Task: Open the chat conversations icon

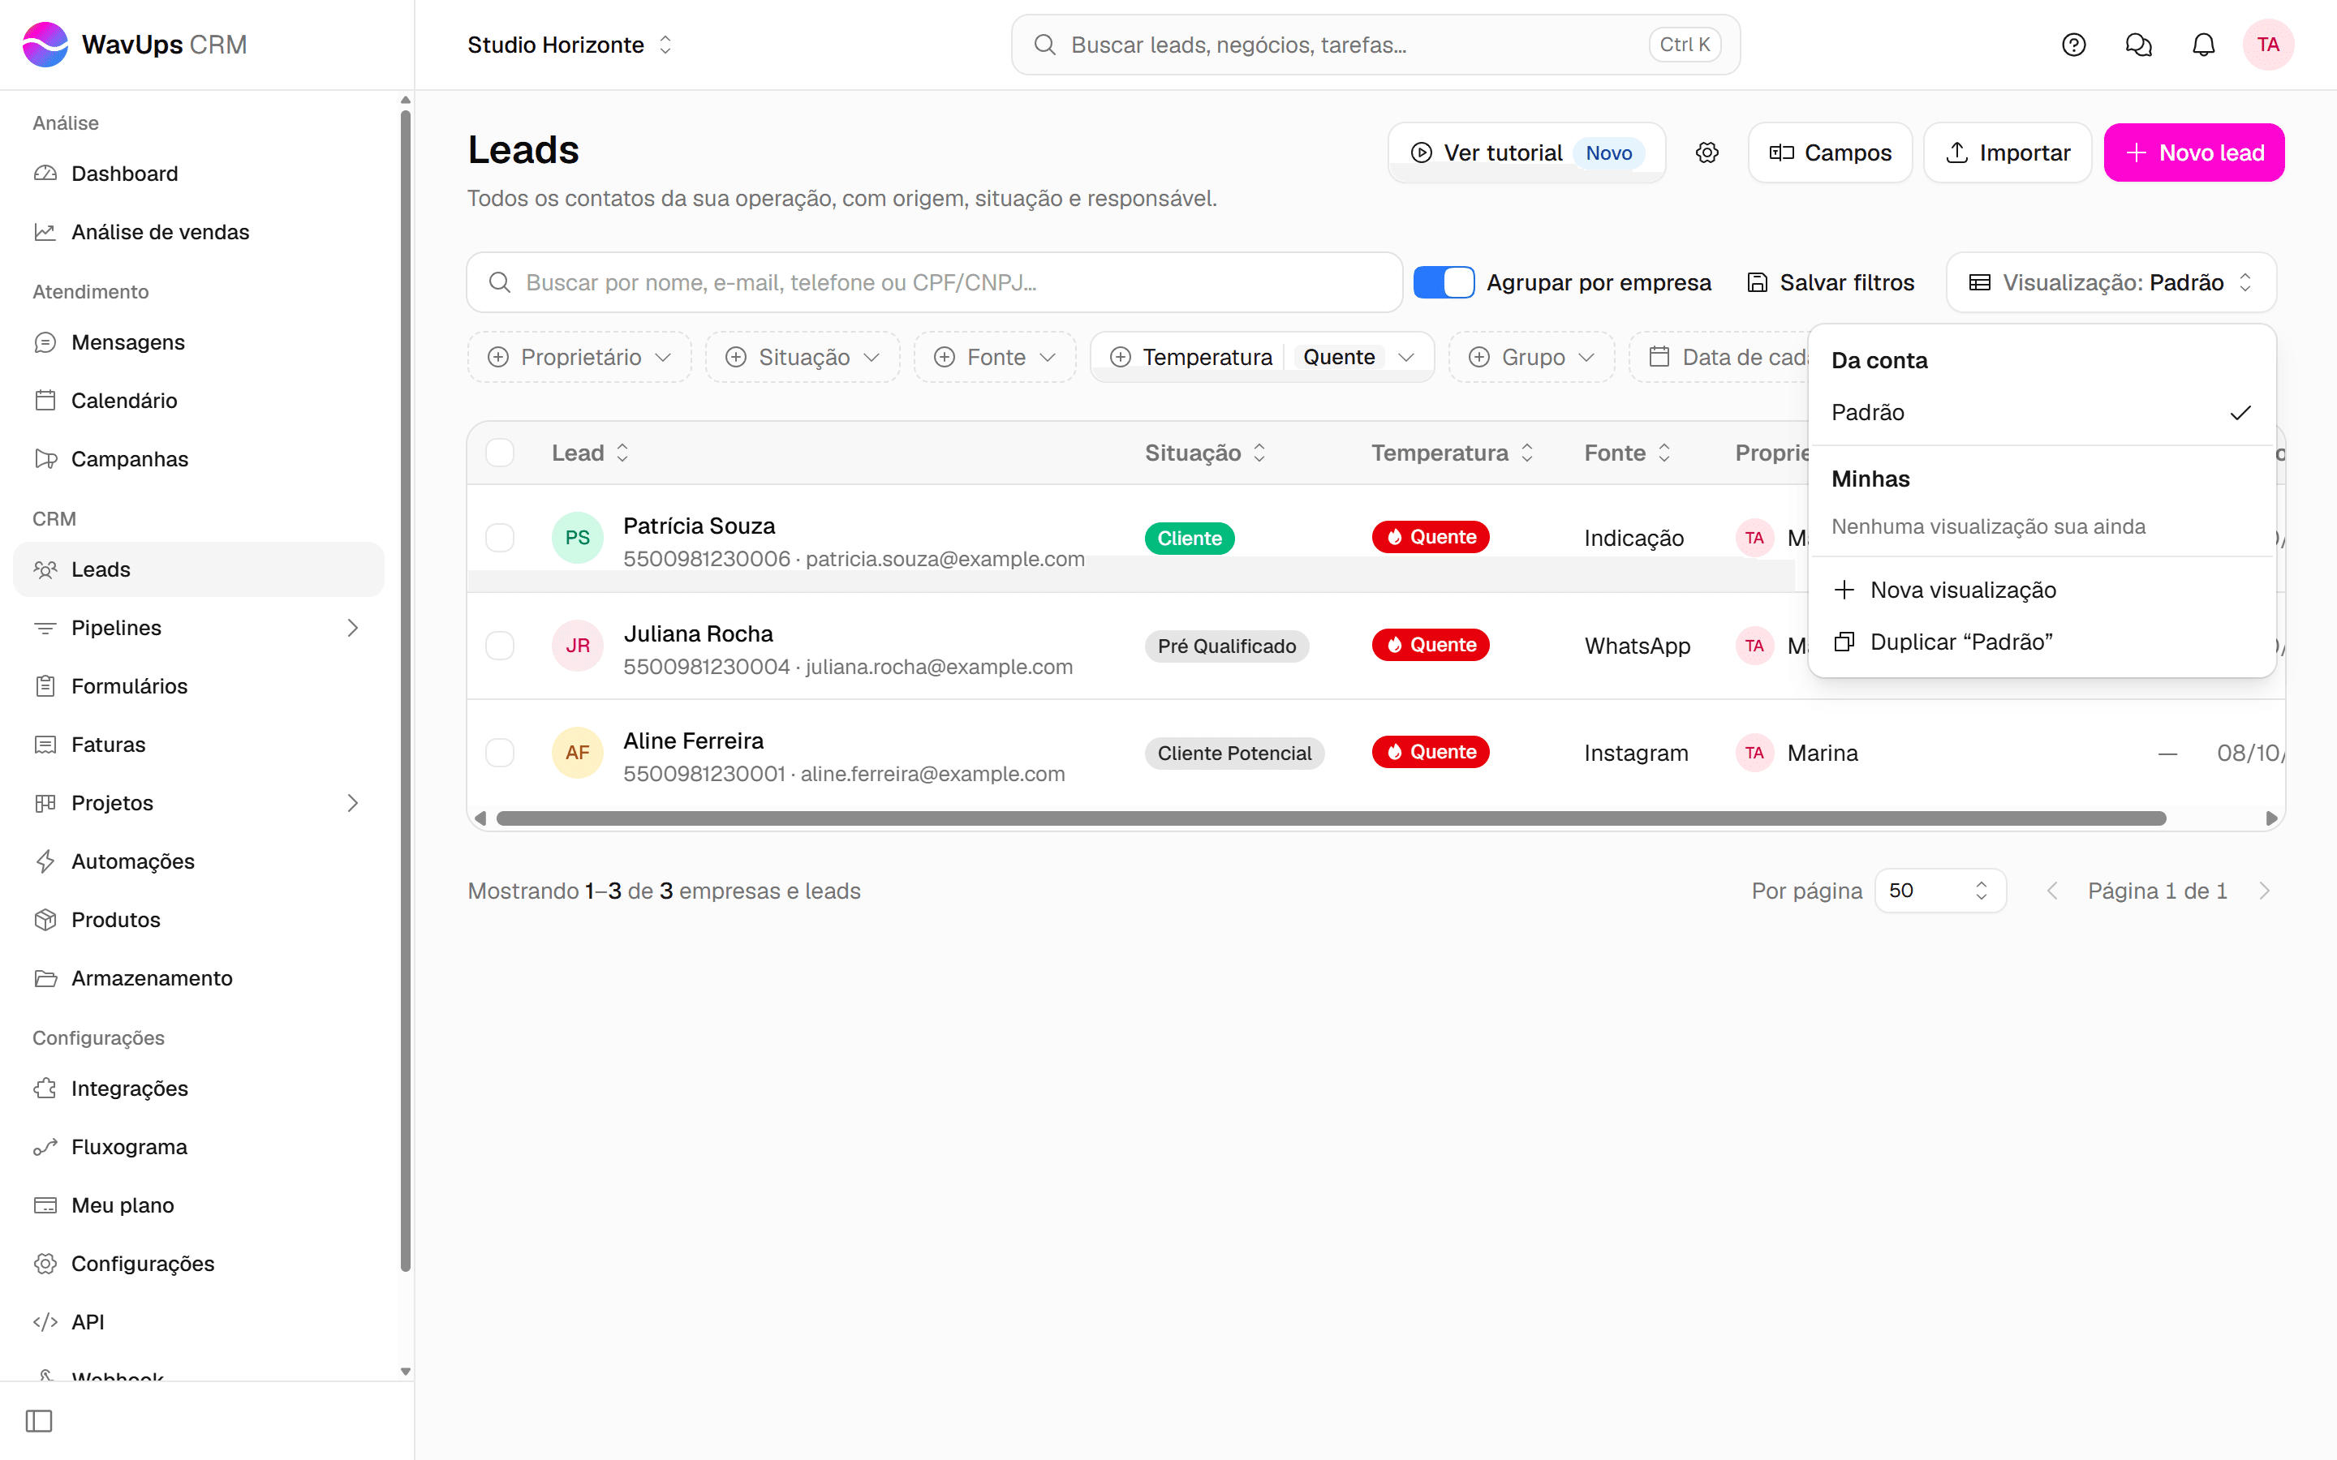Action: pos(2138,45)
